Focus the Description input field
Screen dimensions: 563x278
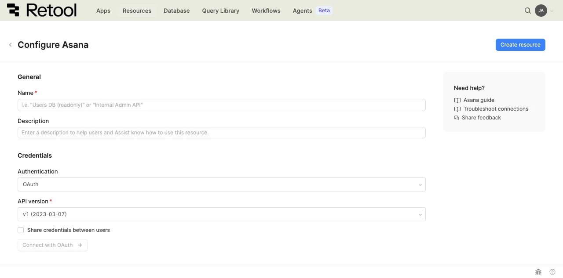click(x=222, y=133)
